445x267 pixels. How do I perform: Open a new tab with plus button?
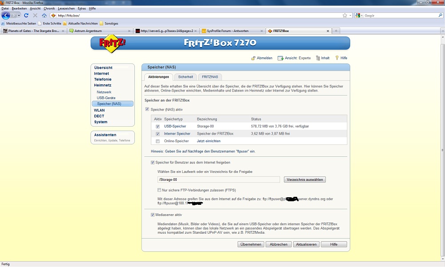point(336,31)
